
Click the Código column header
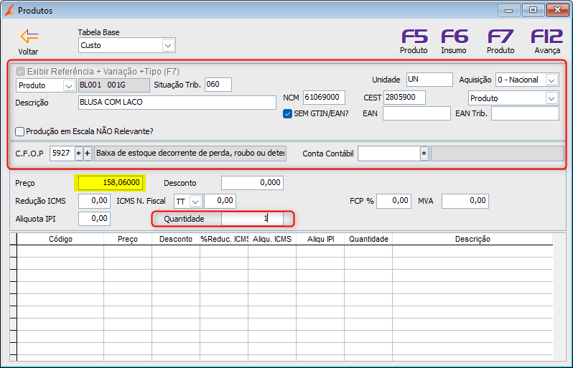coord(60,239)
